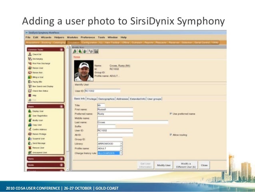Screen dimensions: 255x192
Task: Click the Last name field
Action: 133,122
